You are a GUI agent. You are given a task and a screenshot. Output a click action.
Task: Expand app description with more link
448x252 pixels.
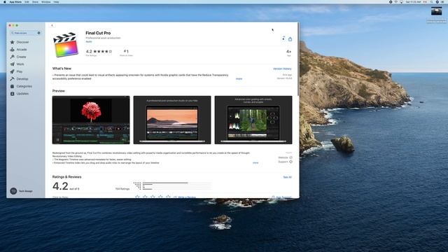coord(255,163)
